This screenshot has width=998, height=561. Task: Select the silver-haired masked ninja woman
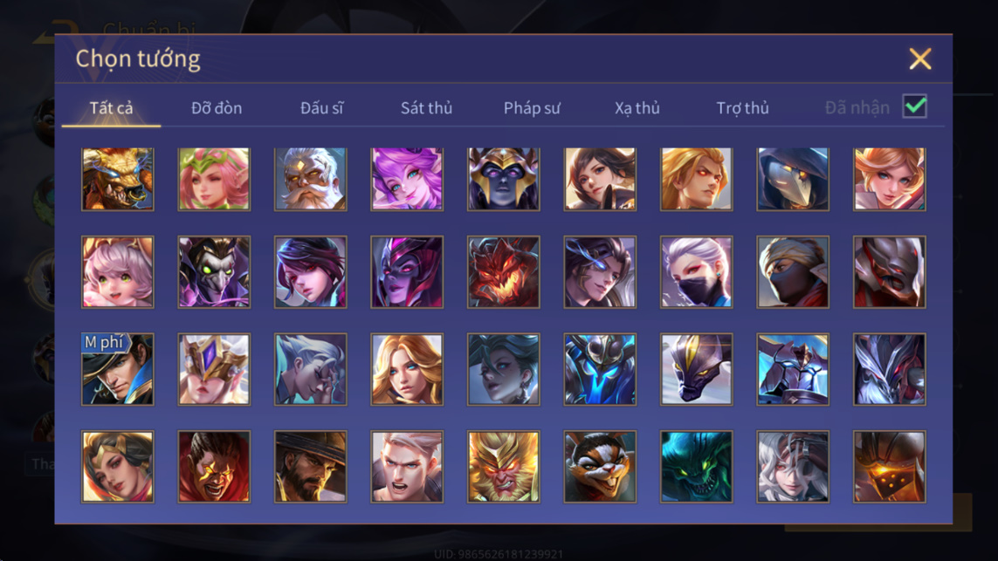[x=696, y=272]
